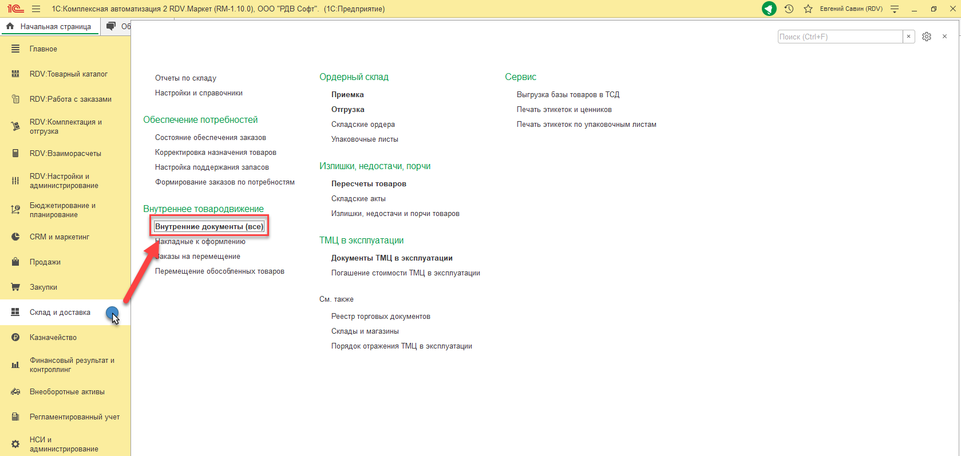The height and width of the screenshot is (456, 961).
Task: Select the Склад и доставка section
Action: click(65, 313)
